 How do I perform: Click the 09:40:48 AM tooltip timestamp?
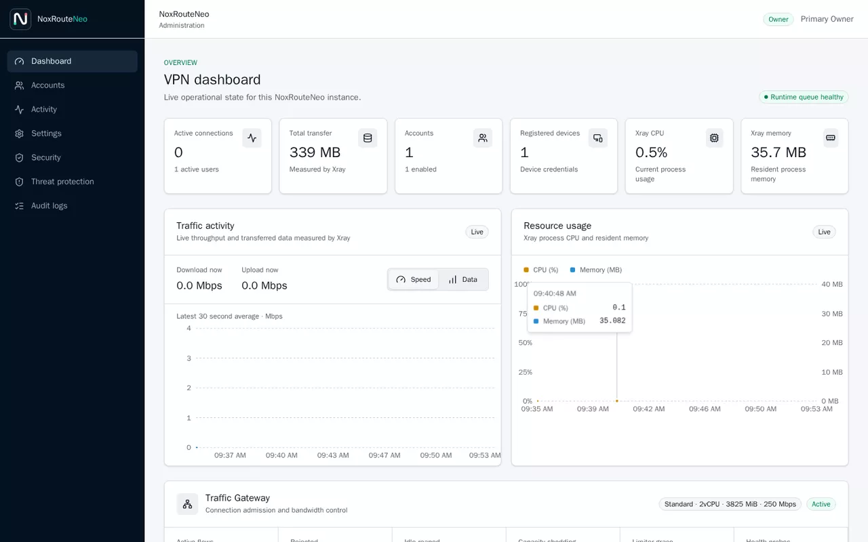pos(555,293)
